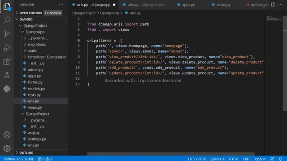Click the feedback icon in status bar
The width and height of the screenshot is (287, 161).
pyautogui.click(x=272, y=159)
